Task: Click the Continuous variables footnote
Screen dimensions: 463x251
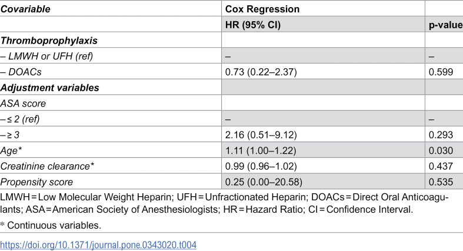Action: click(x=51, y=225)
